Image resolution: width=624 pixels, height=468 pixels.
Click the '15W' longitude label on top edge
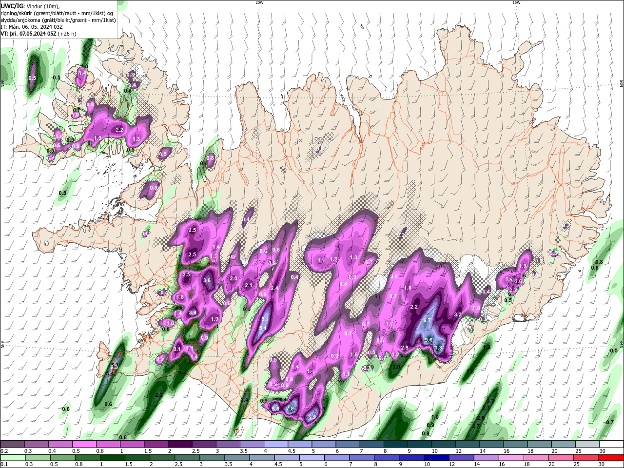(x=516, y=2)
